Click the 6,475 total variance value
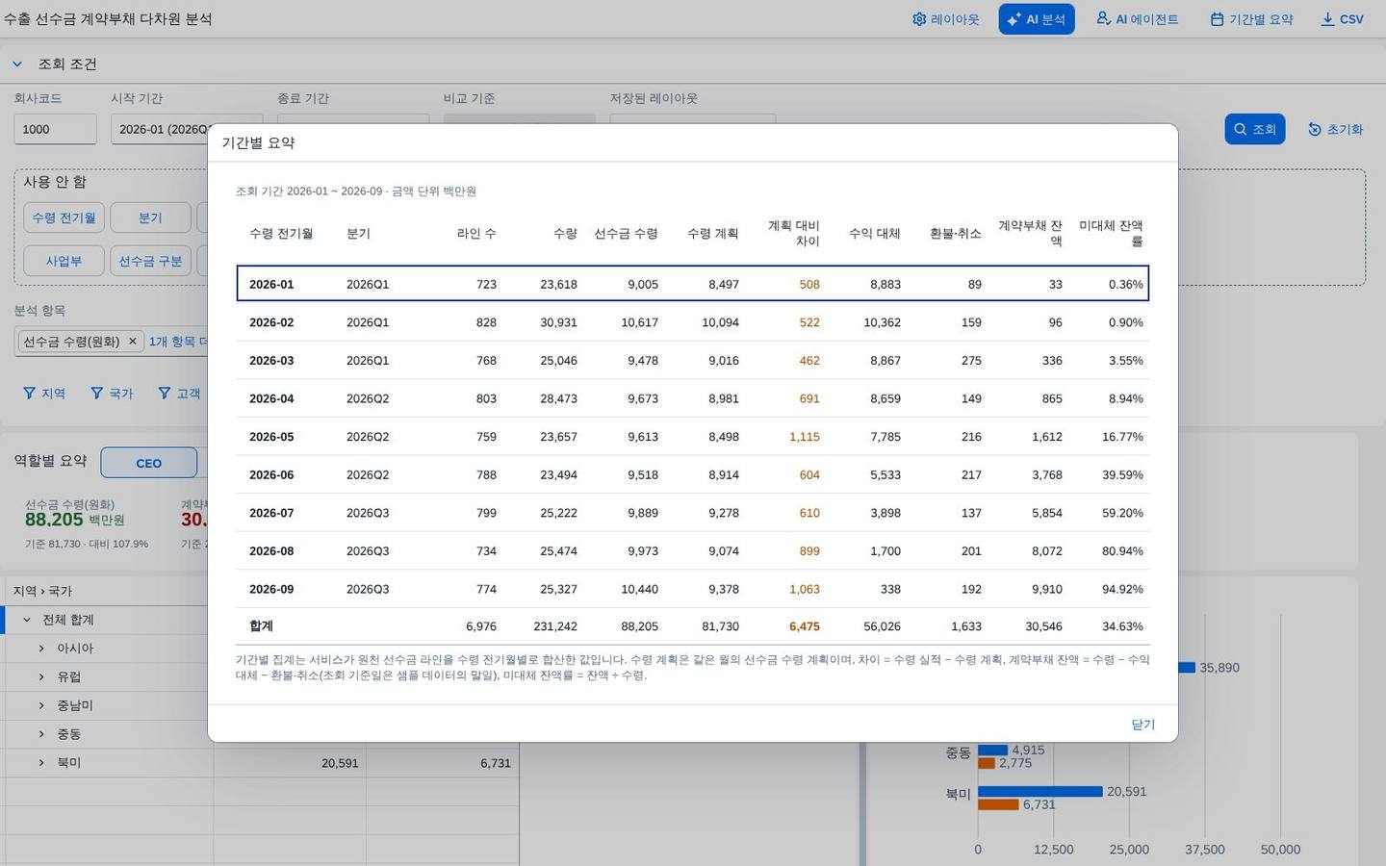Screen dimensions: 1386x866 (805, 626)
